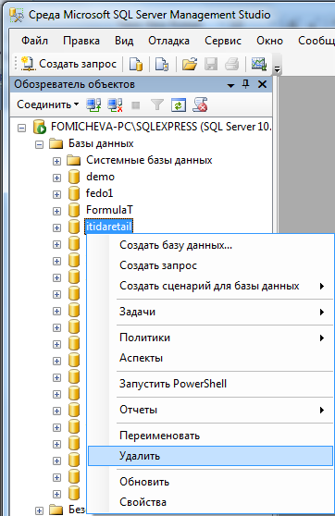
Task: Choose Обновить from context menu
Action: point(210,482)
